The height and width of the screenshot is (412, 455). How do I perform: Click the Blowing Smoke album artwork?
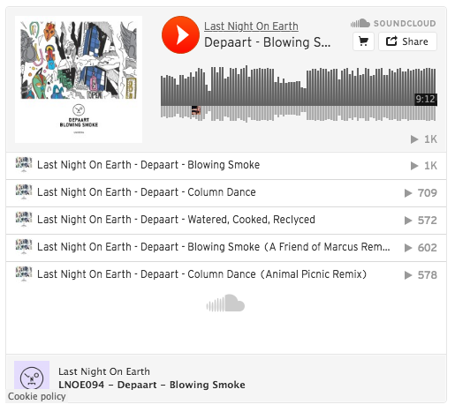coord(79,79)
